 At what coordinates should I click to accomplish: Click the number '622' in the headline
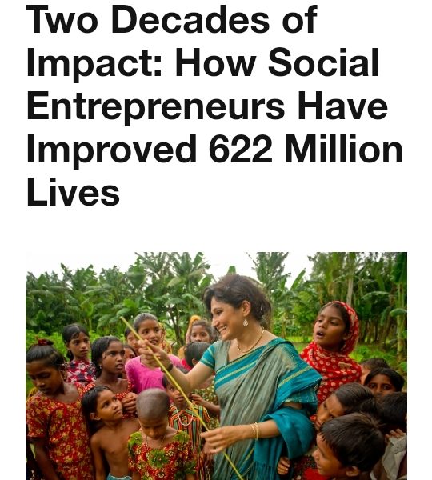click(x=240, y=150)
